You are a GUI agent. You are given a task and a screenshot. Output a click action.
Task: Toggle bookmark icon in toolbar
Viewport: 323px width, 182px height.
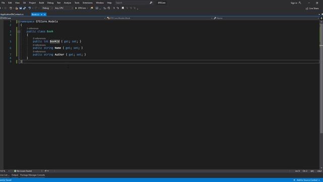pos(123,8)
